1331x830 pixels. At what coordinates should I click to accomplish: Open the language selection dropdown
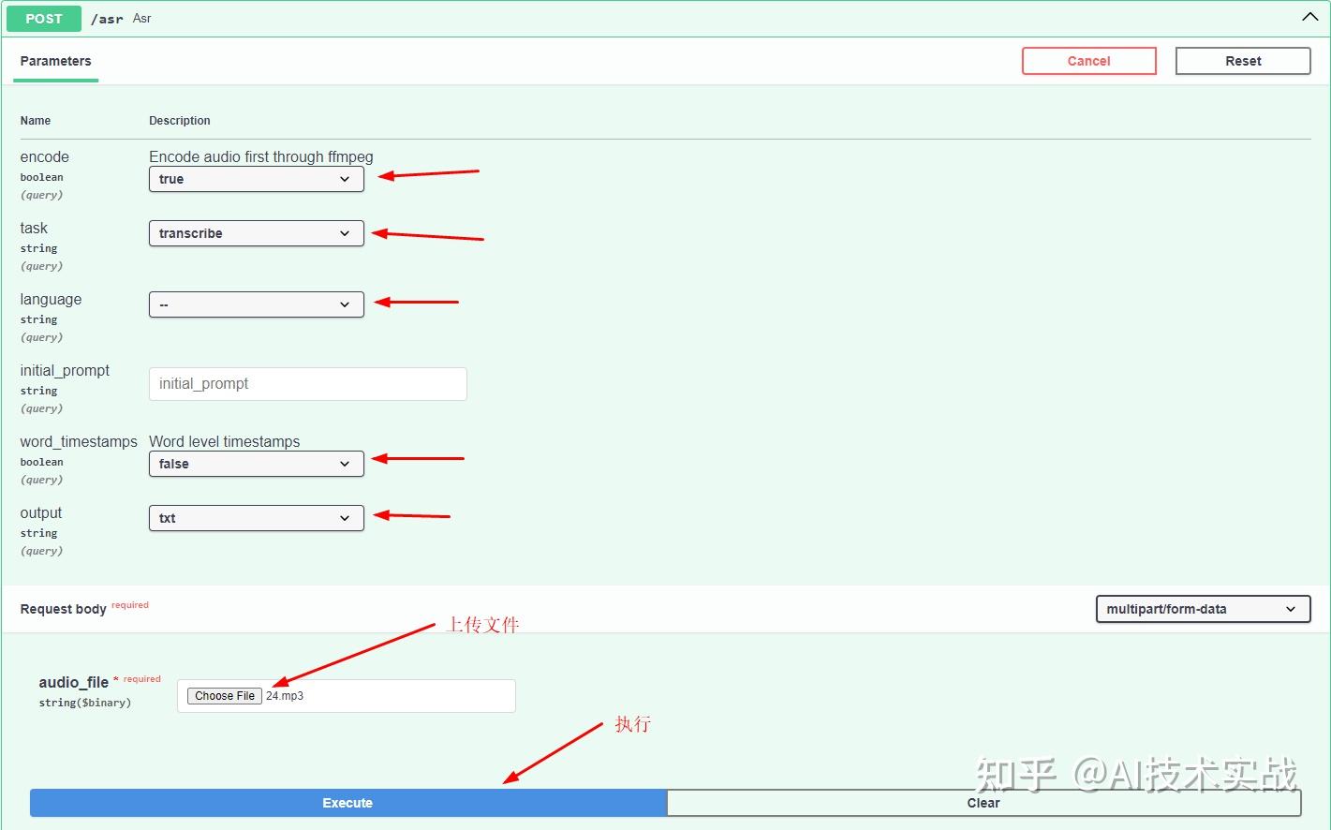click(x=256, y=304)
